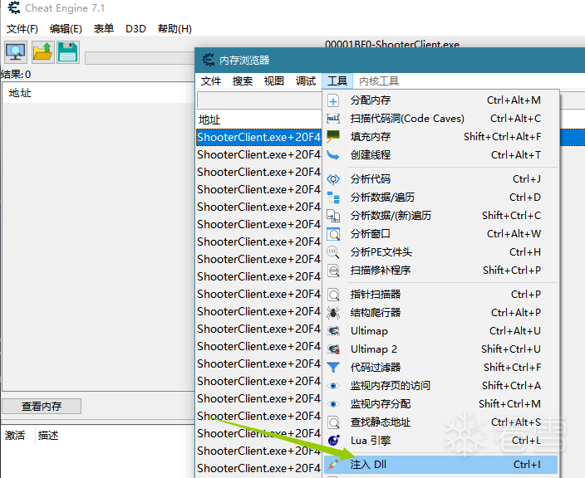Screen dimensions: 585x478
Task: Choose 代码过滤器 menu entry
Action: click(x=440, y=368)
